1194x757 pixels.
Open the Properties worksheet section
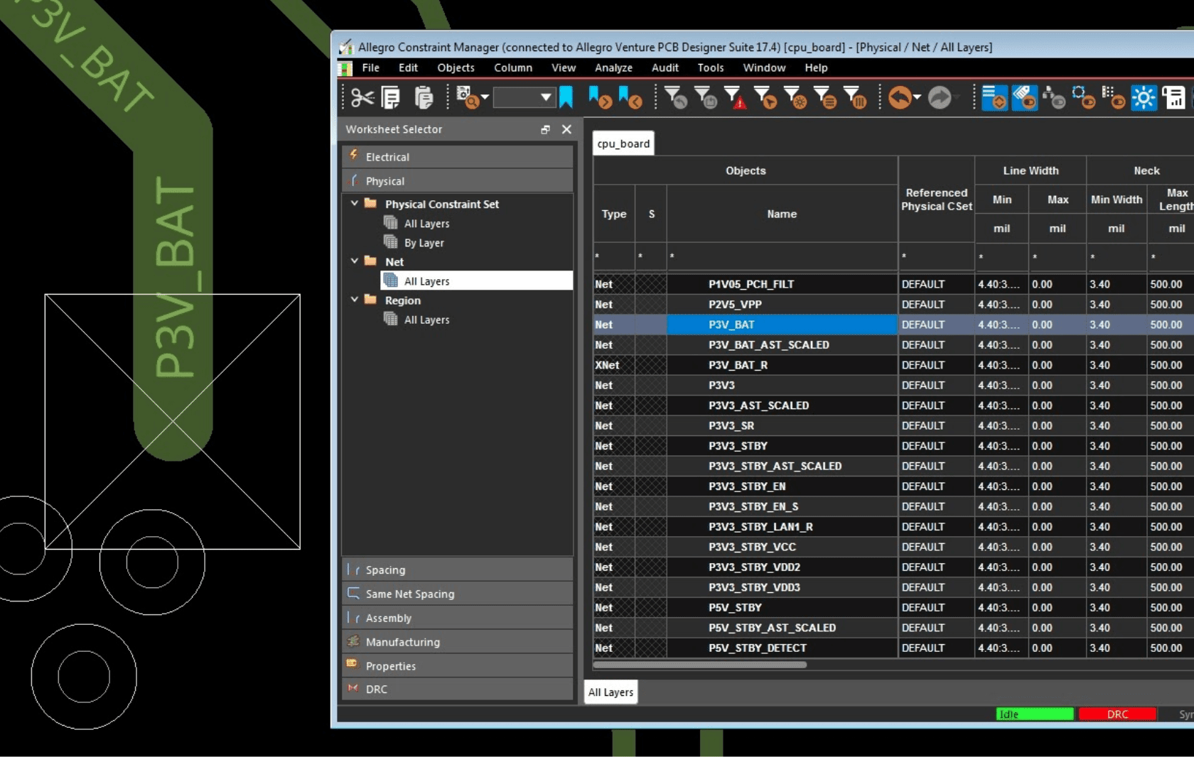[x=457, y=666]
